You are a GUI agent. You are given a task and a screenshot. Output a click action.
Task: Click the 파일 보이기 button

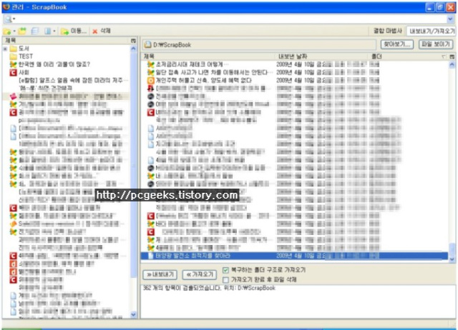(x=436, y=44)
